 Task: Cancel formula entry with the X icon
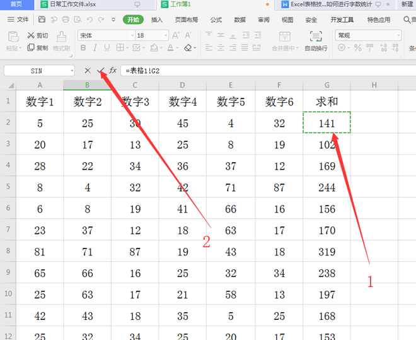88,71
